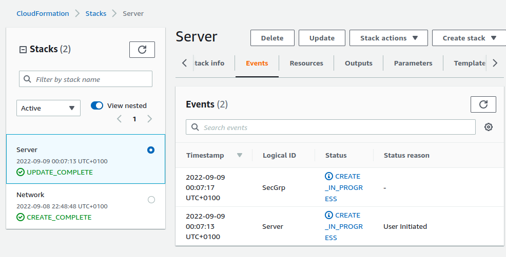The width and height of the screenshot is (506, 257).
Task: Go to next stacks page arrow
Action: pyautogui.click(x=149, y=119)
